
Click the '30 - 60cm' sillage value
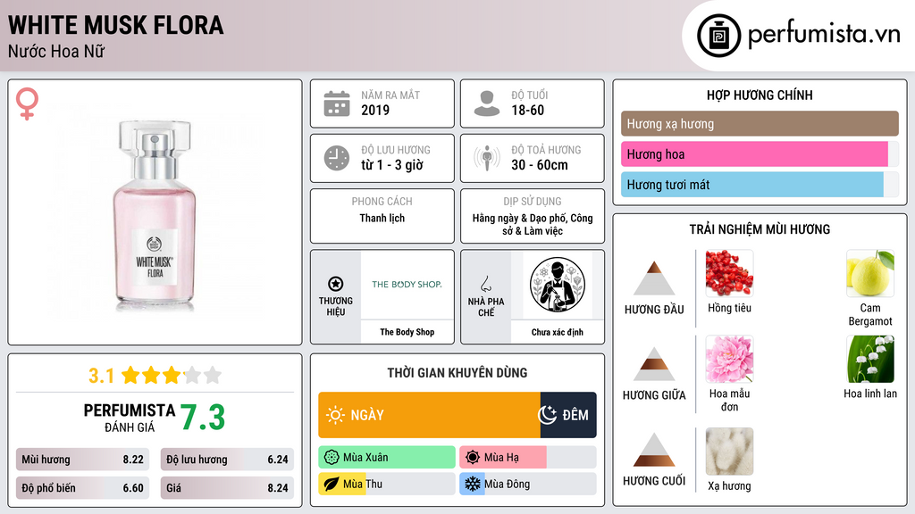pyautogui.click(x=539, y=165)
